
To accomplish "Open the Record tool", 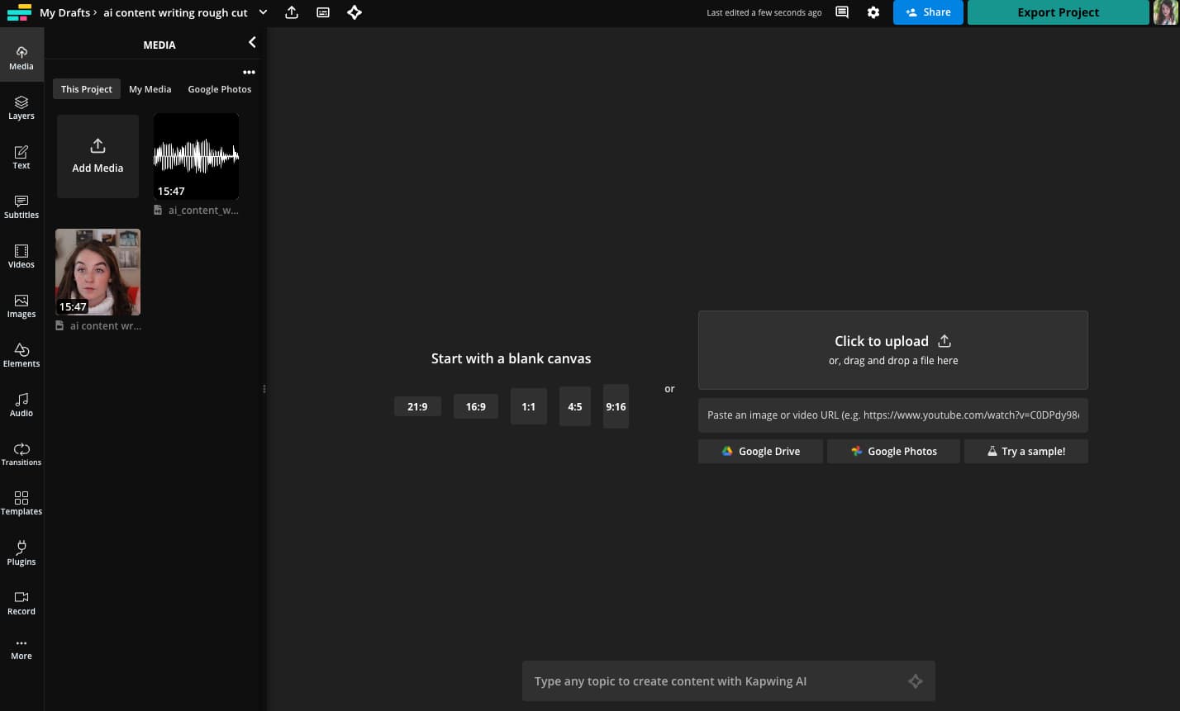I will (x=21, y=602).
